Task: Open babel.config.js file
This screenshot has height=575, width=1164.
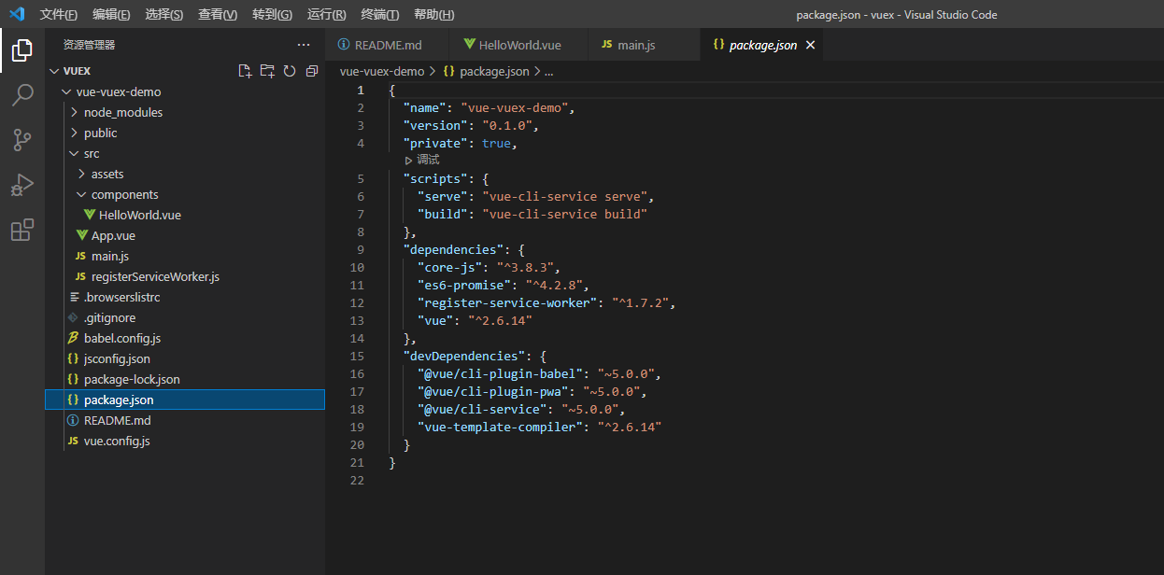Action: [185, 338]
